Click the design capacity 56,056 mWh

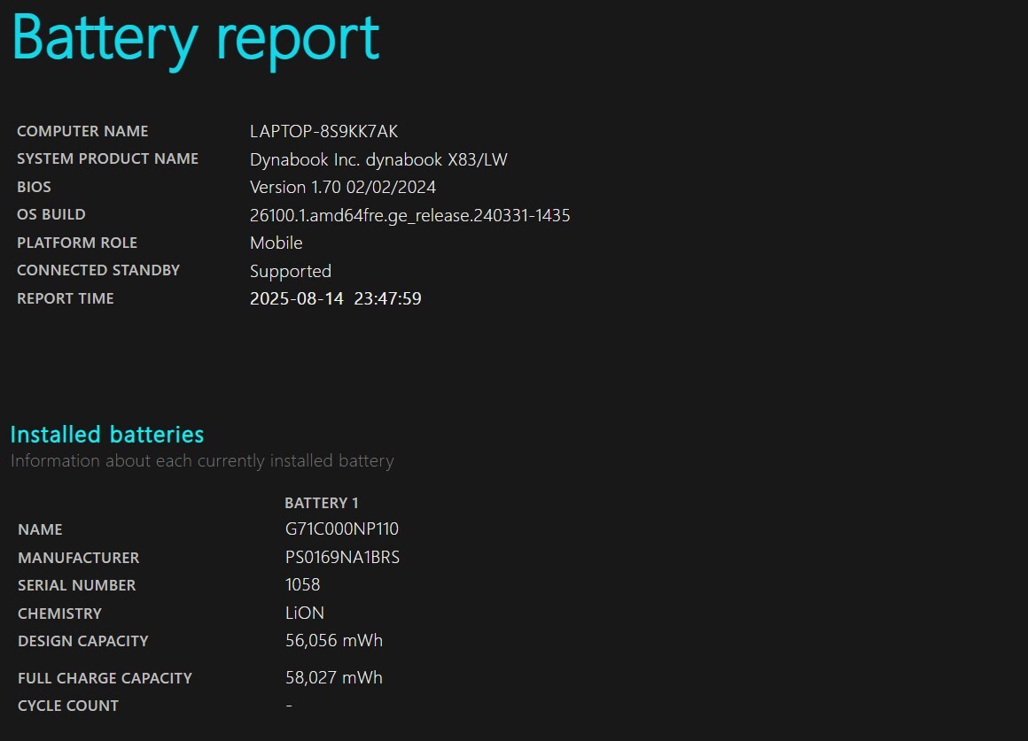point(333,640)
